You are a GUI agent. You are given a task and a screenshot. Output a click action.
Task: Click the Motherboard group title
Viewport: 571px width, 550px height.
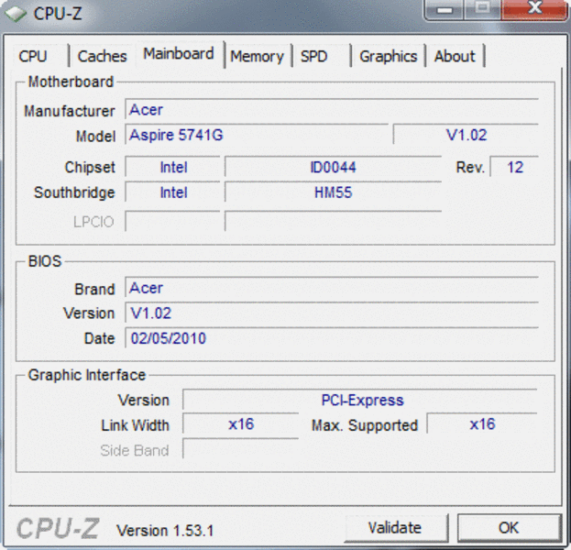71,82
